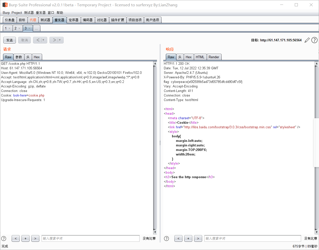Select request 参数 params tab
The height and width of the screenshot is (250, 319).
[19, 57]
